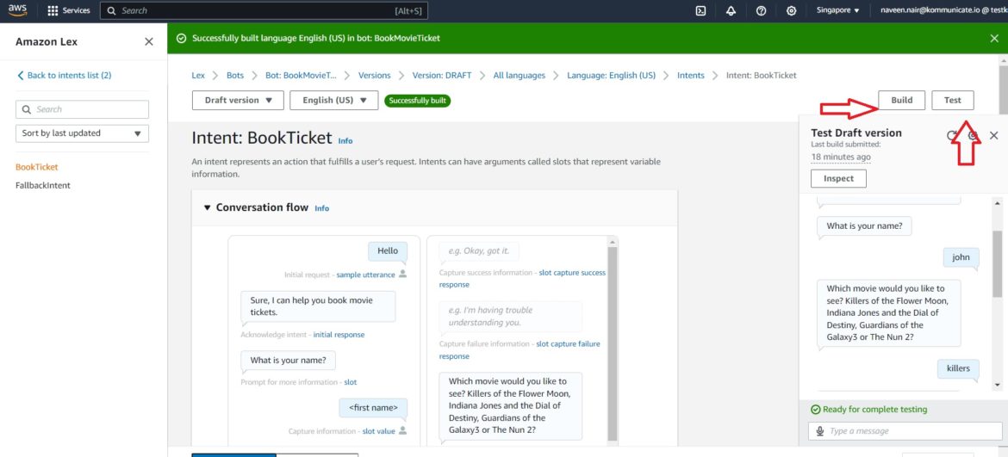Click the Ready for complete testing status

(x=869, y=410)
